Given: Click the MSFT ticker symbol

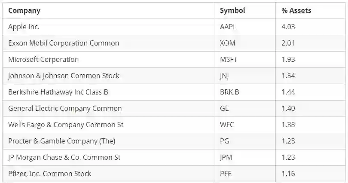Looking at the screenshot, I should [x=228, y=59].
